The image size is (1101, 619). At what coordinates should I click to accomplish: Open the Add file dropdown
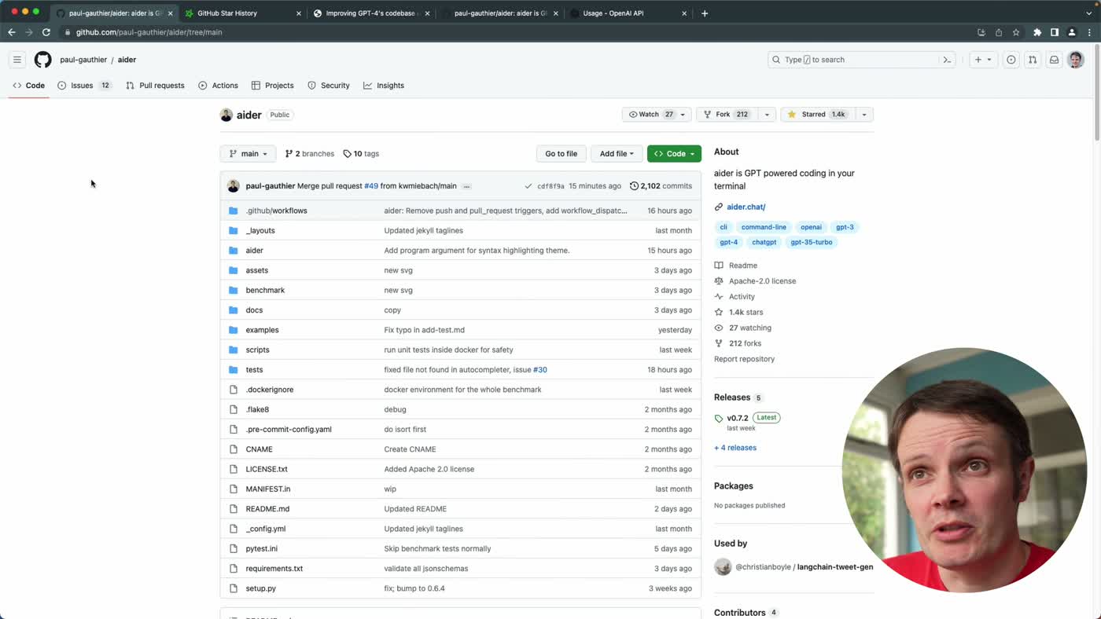tap(616, 154)
